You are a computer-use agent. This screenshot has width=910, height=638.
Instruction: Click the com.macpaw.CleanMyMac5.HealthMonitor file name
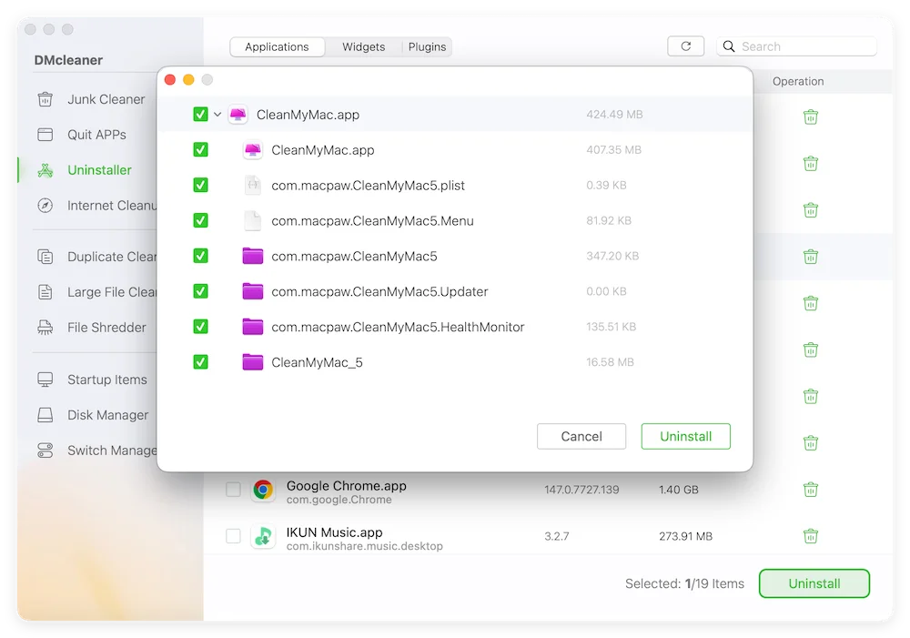pyautogui.click(x=399, y=327)
